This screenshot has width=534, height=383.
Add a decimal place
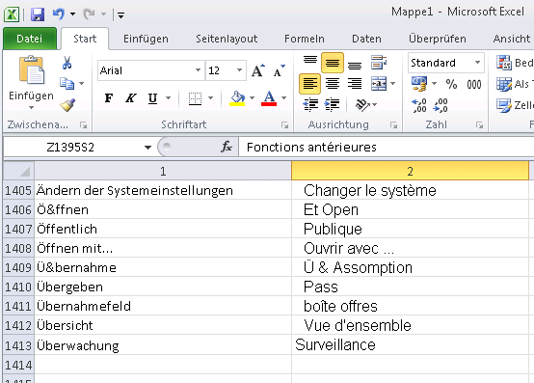pyautogui.click(x=419, y=105)
